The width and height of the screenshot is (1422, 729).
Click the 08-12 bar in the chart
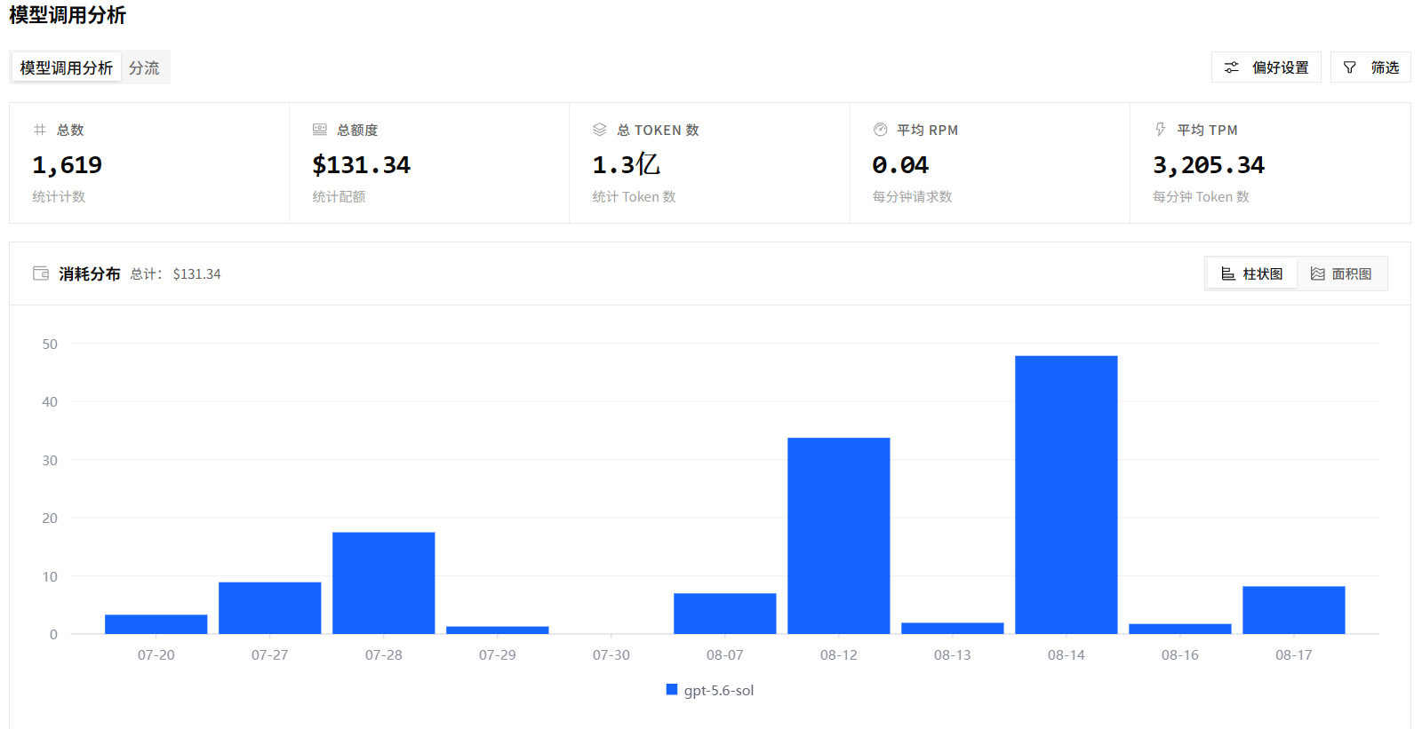(839, 535)
